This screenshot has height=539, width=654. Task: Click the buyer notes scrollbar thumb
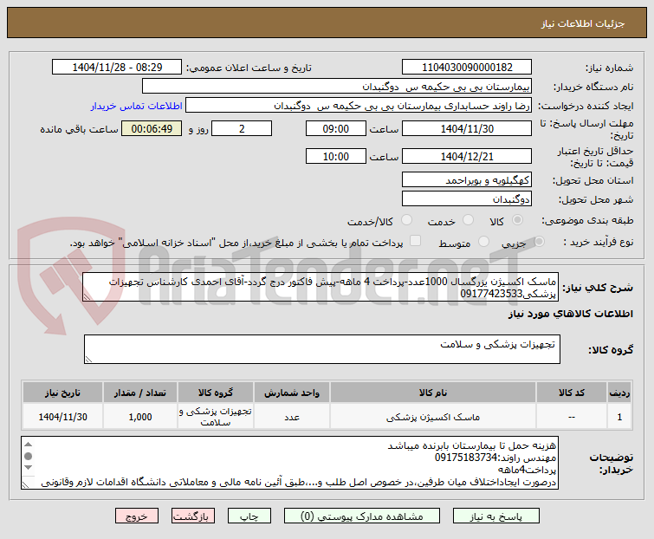tap(28, 456)
